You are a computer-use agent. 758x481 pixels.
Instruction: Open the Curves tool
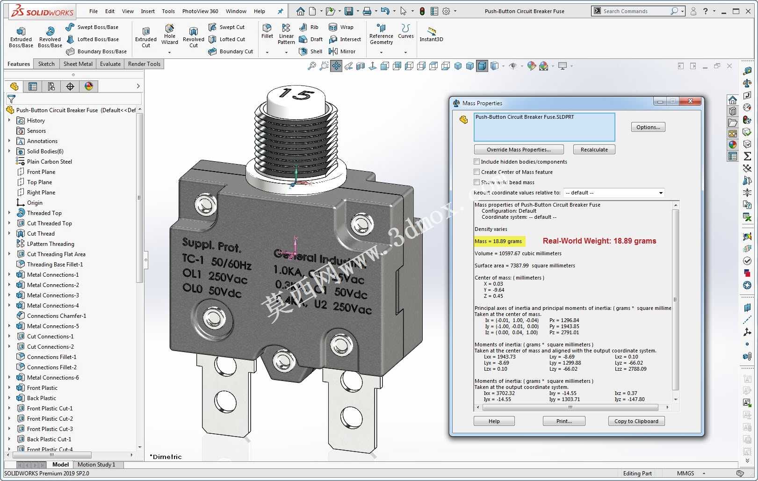pos(405,31)
